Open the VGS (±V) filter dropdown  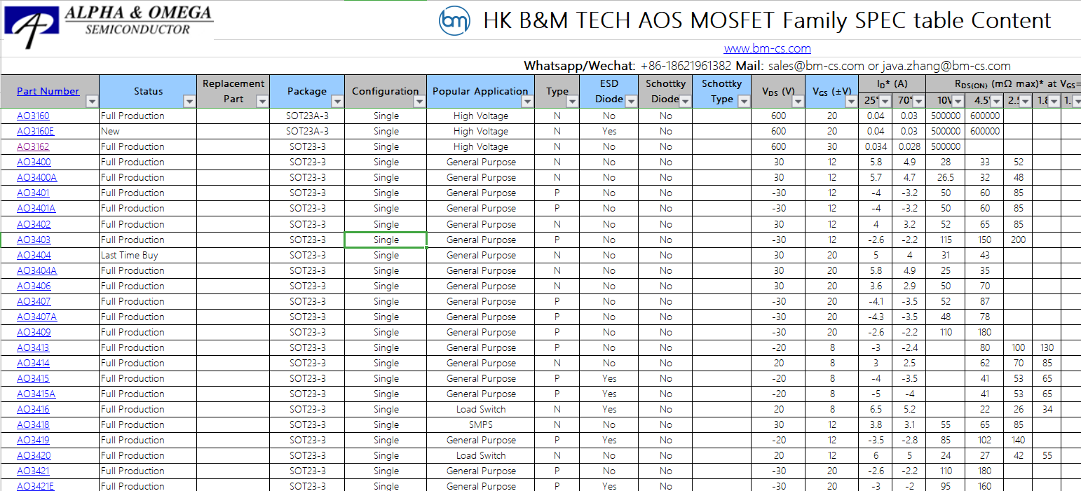[x=851, y=102]
